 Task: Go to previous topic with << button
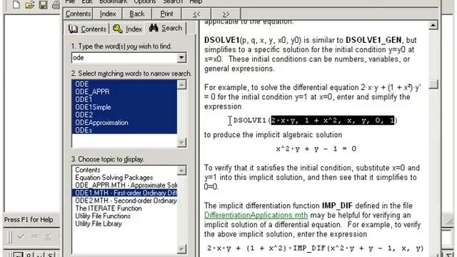196,14
